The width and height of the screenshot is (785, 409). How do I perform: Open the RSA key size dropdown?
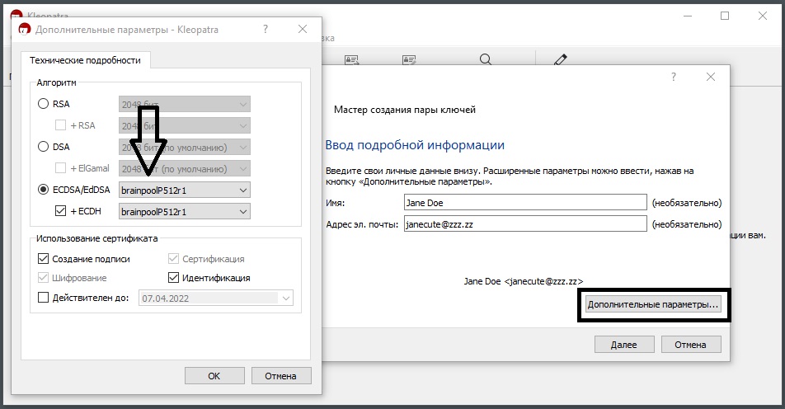(x=184, y=104)
